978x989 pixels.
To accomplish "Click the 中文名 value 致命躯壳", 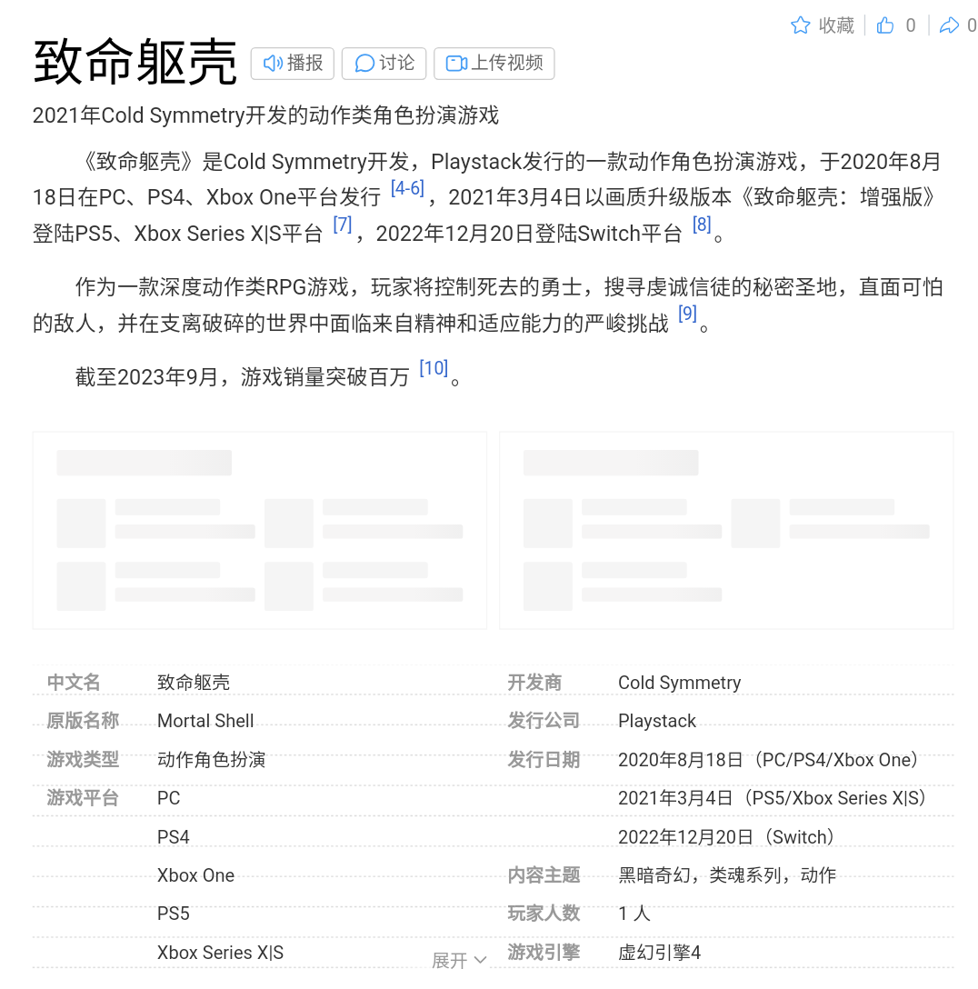I will [194, 682].
